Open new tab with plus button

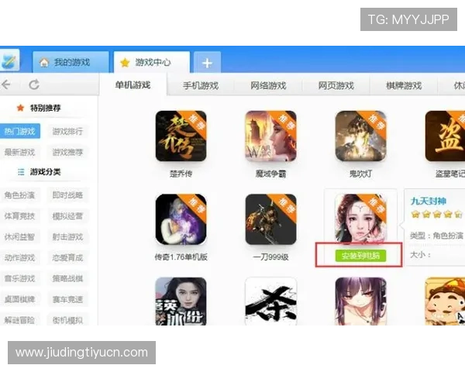(x=207, y=63)
